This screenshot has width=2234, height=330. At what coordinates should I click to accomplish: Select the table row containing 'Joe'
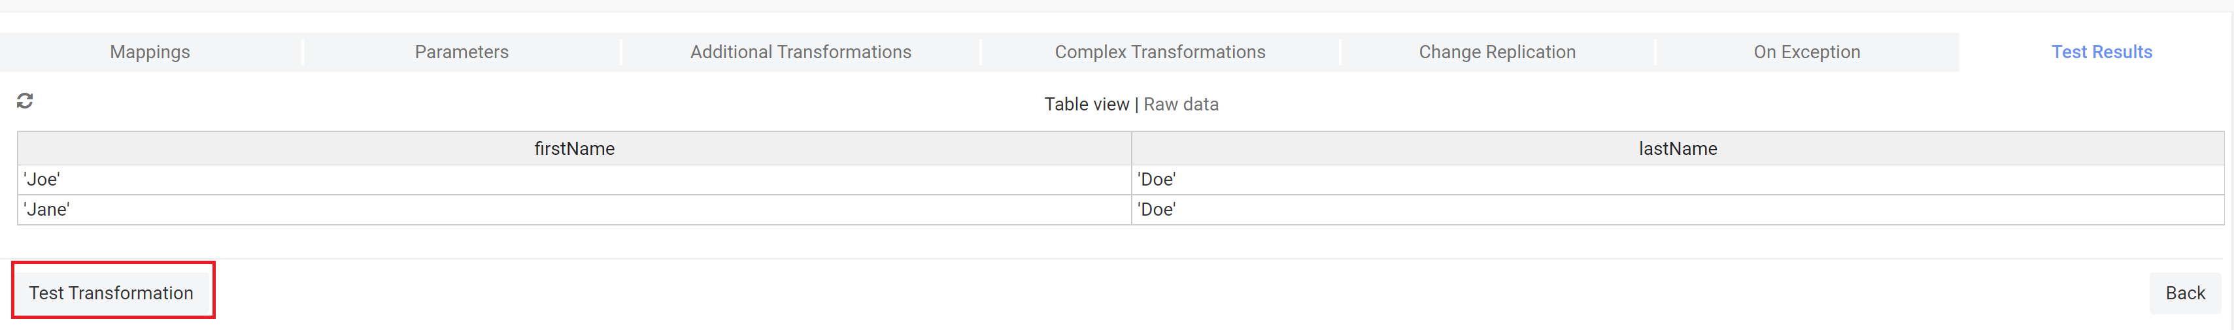point(1121,179)
